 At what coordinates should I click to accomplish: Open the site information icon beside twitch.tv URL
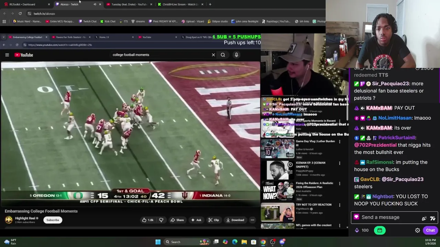click(29, 14)
